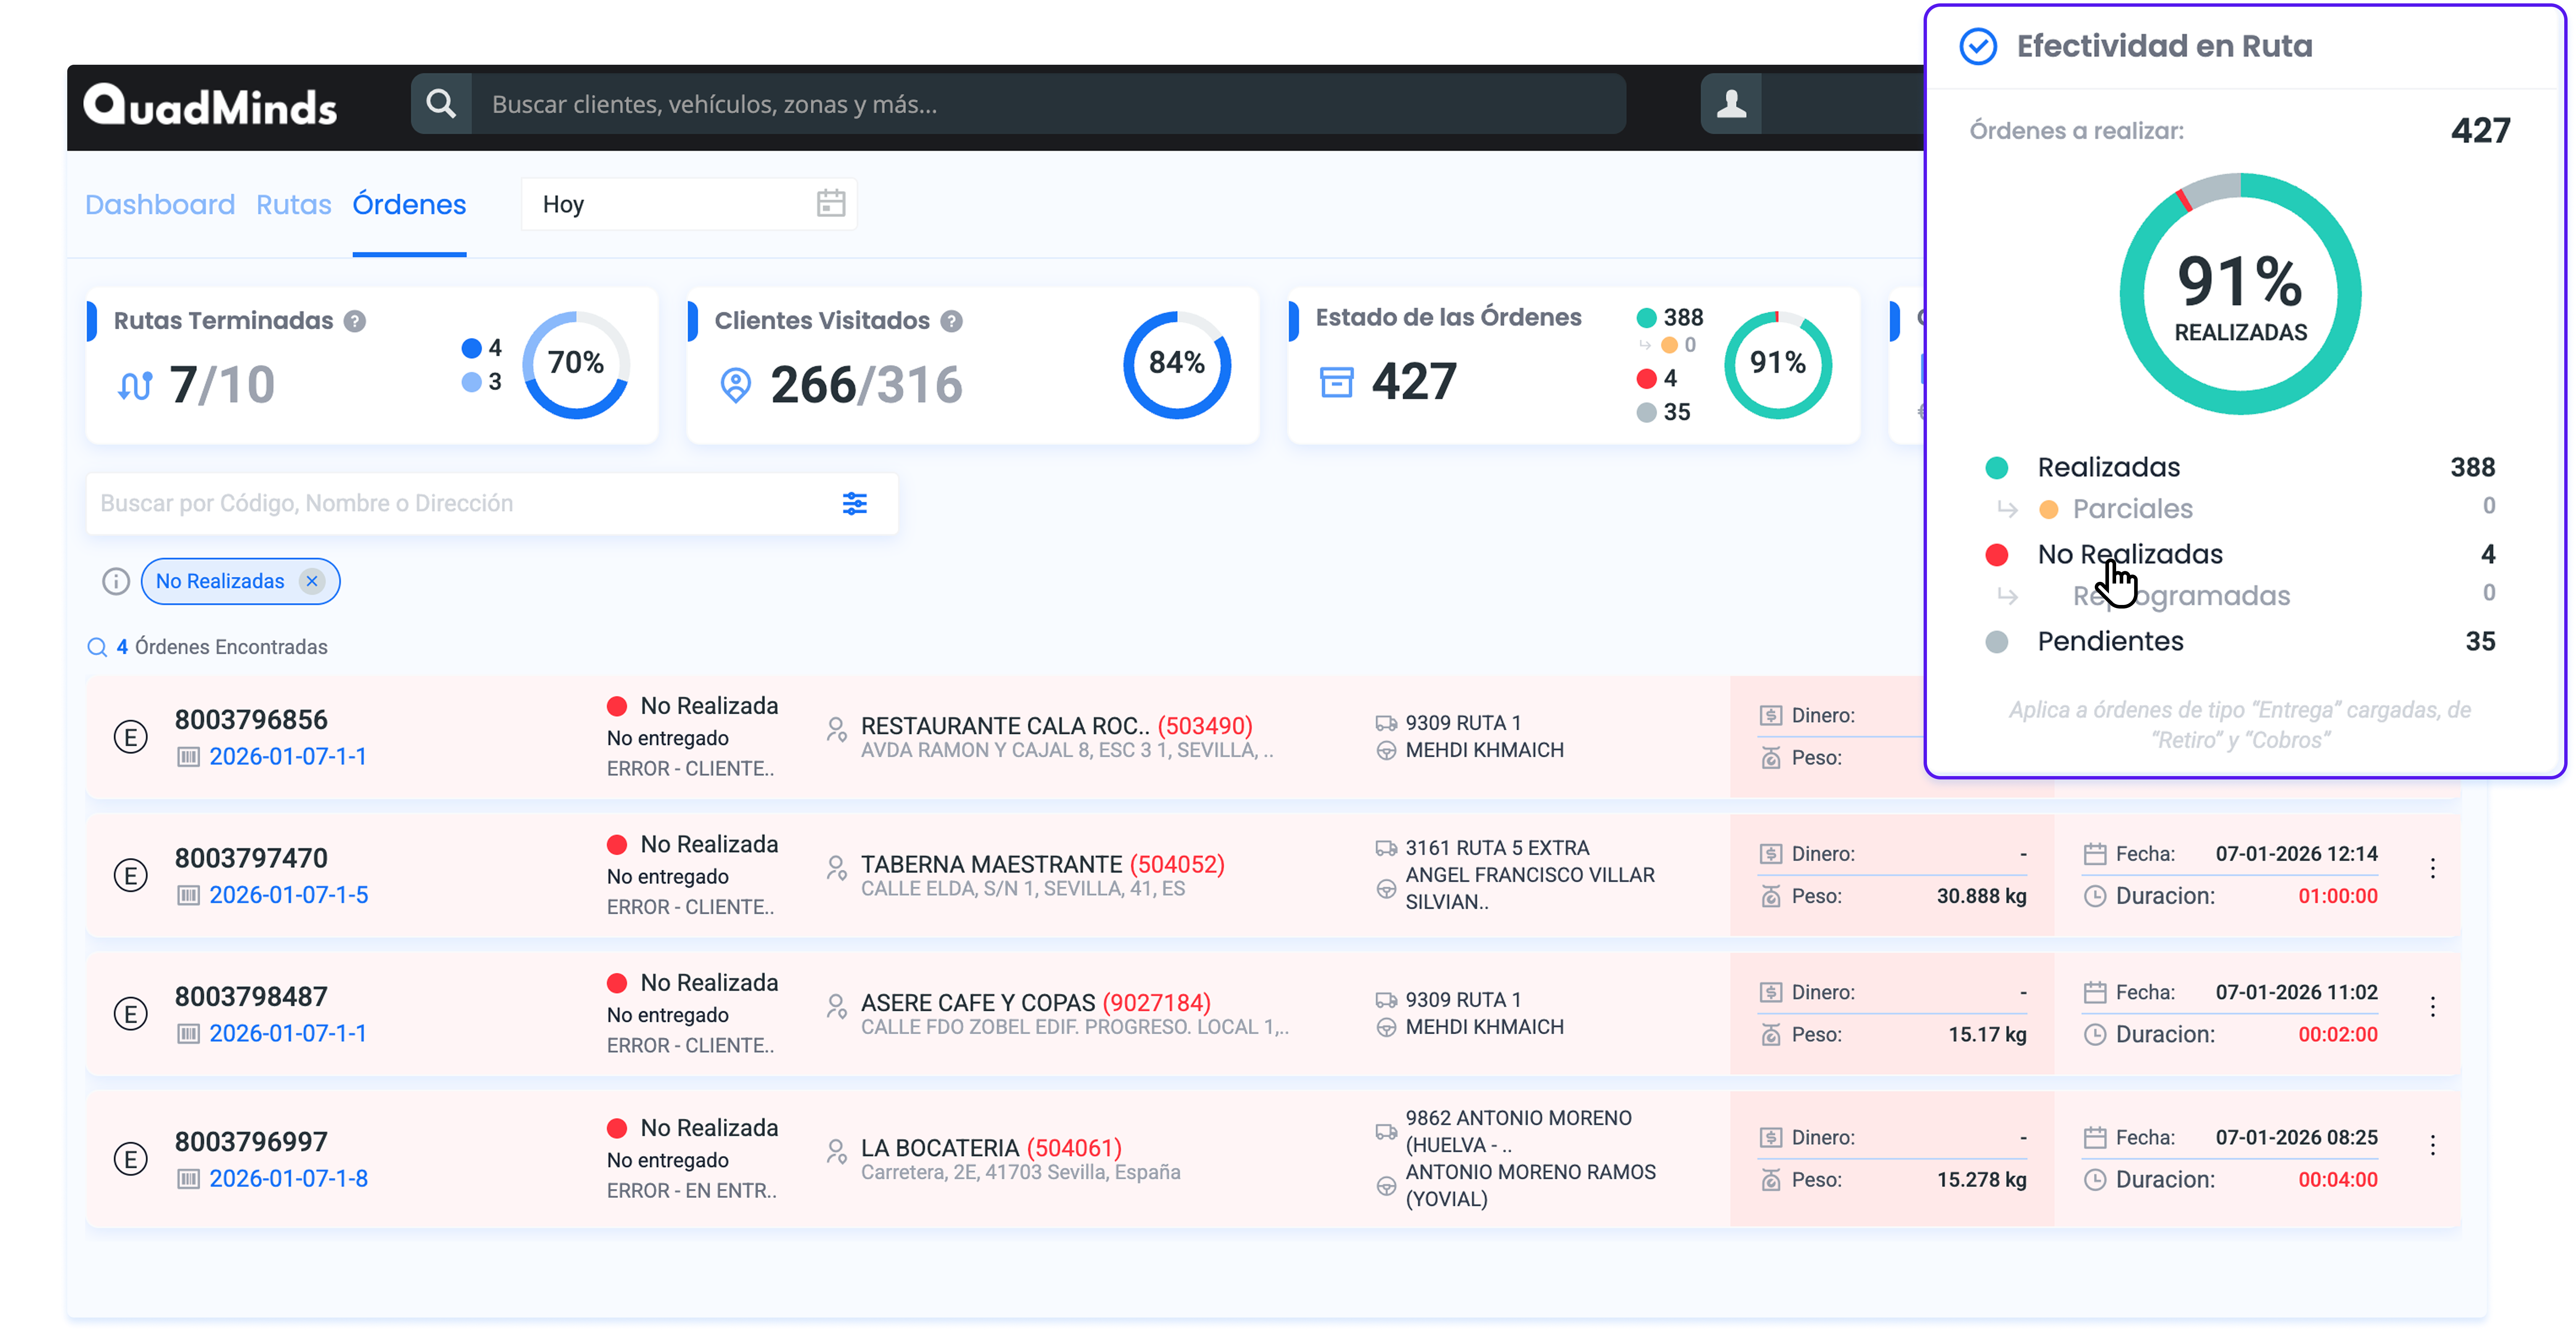Click the help icon beside Rutas Terminadas
The image size is (2576, 1331).
(355, 322)
